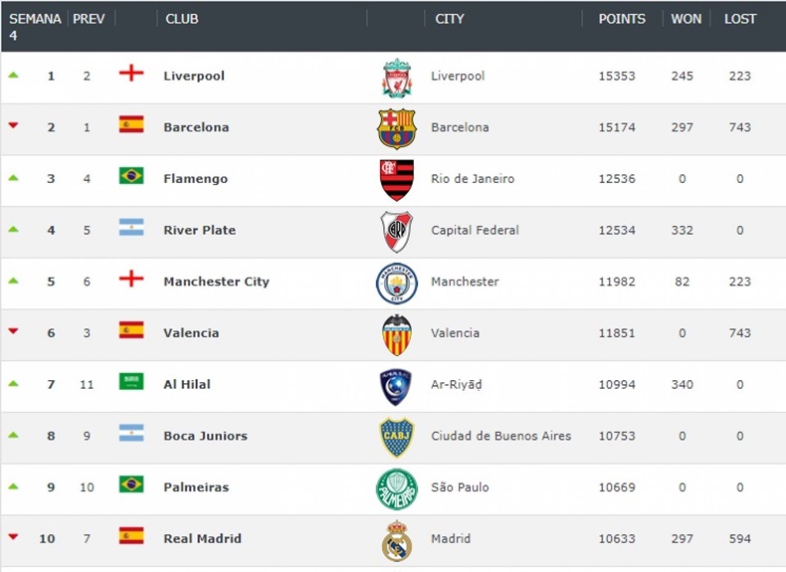
Task: Sort the table by CLUB column
Action: (182, 19)
